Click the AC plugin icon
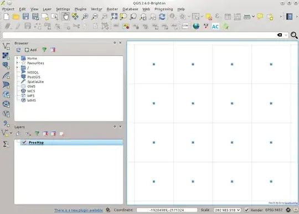This screenshot has height=214, width=299. [215, 27]
